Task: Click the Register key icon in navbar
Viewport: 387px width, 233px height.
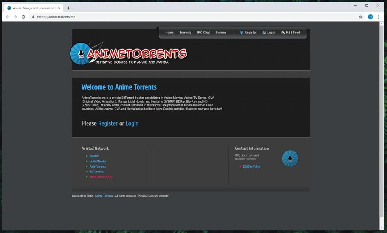Action: (241, 32)
